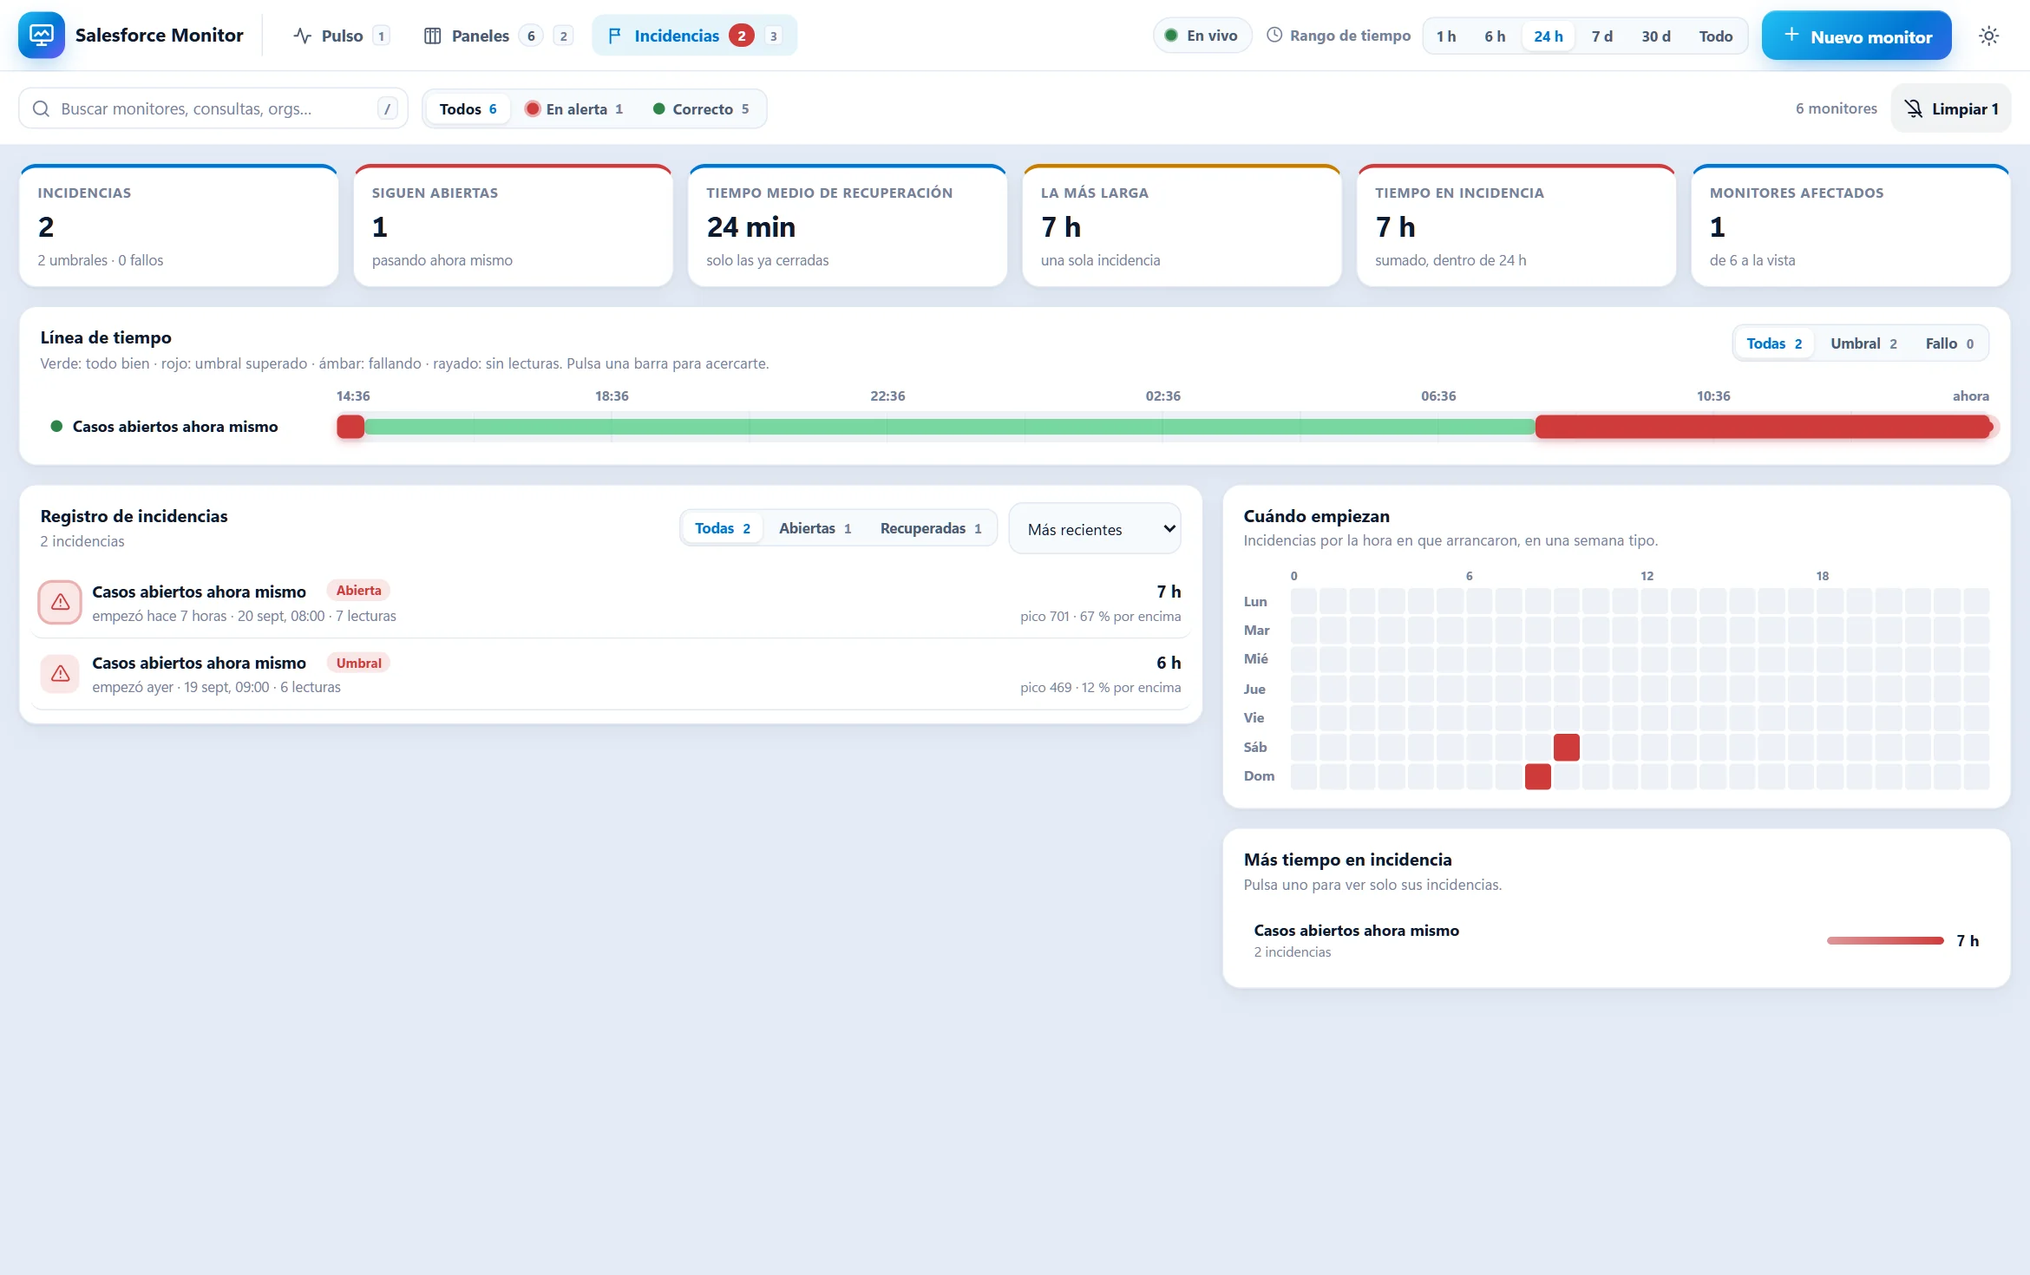Show Abiertas 1 incidents in the log
This screenshot has height=1275, width=2030.
pyautogui.click(x=815, y=528)
